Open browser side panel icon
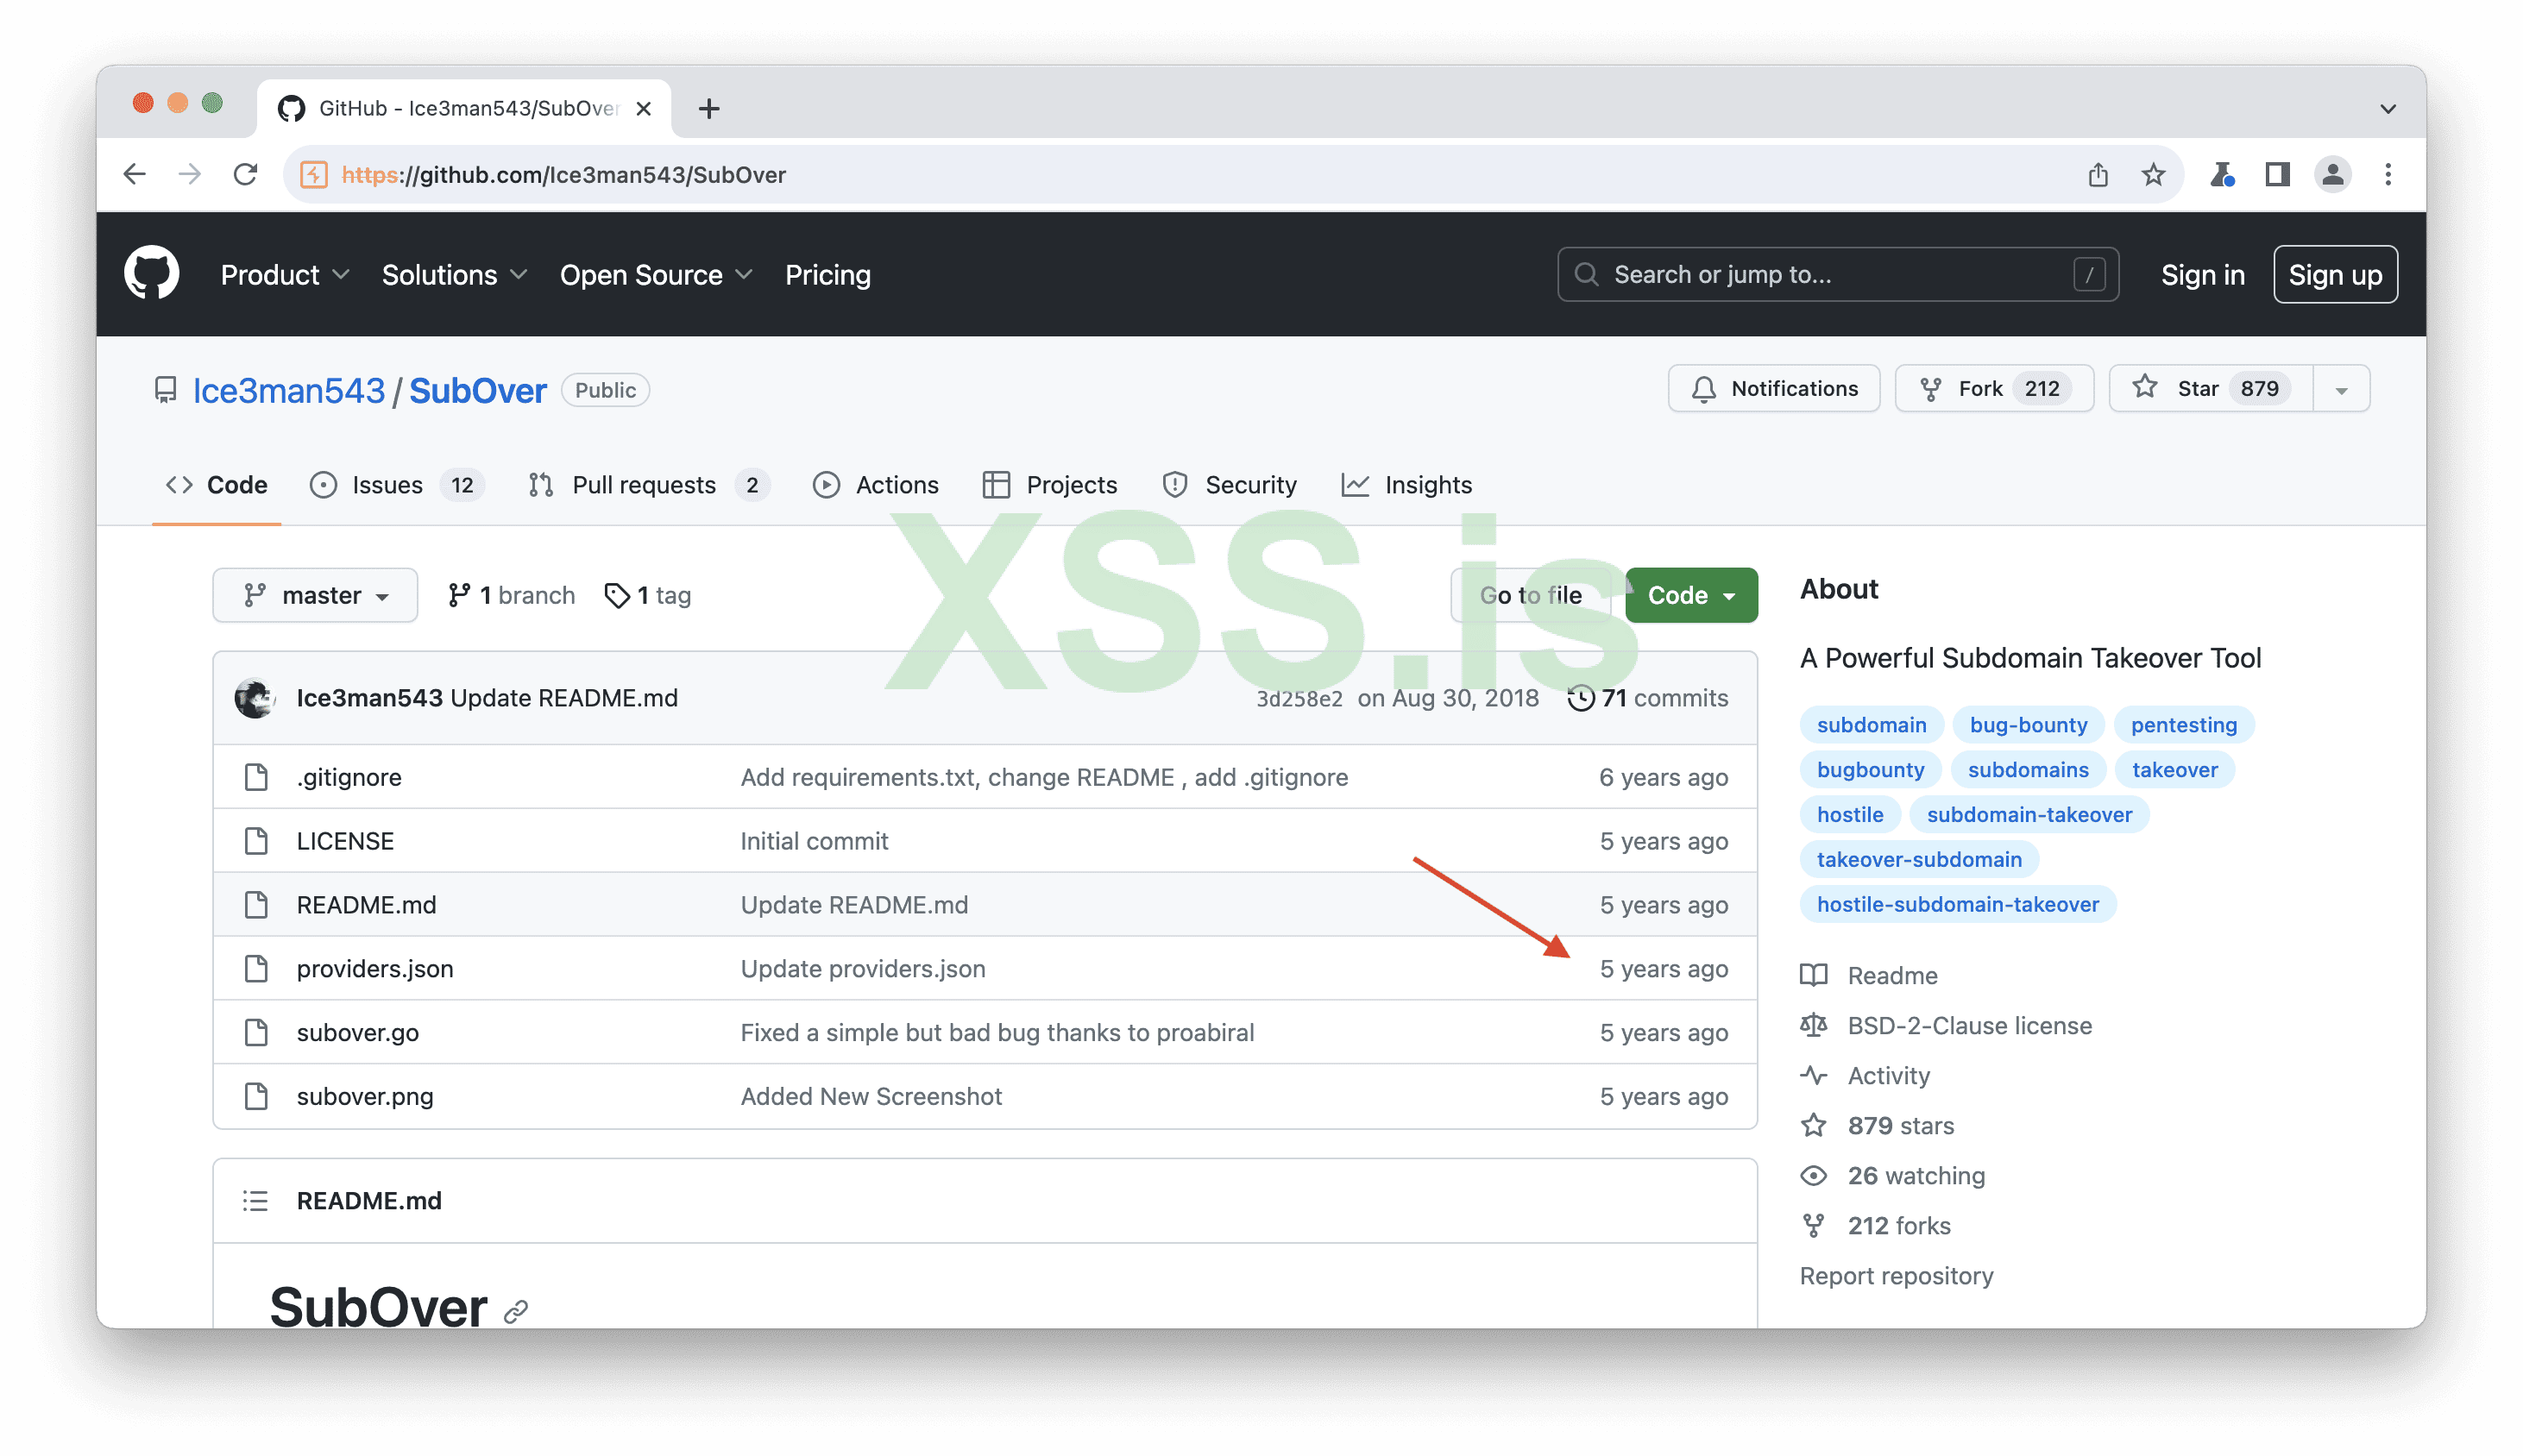Screen dimensions: 2523x1456 [2277, 175]
